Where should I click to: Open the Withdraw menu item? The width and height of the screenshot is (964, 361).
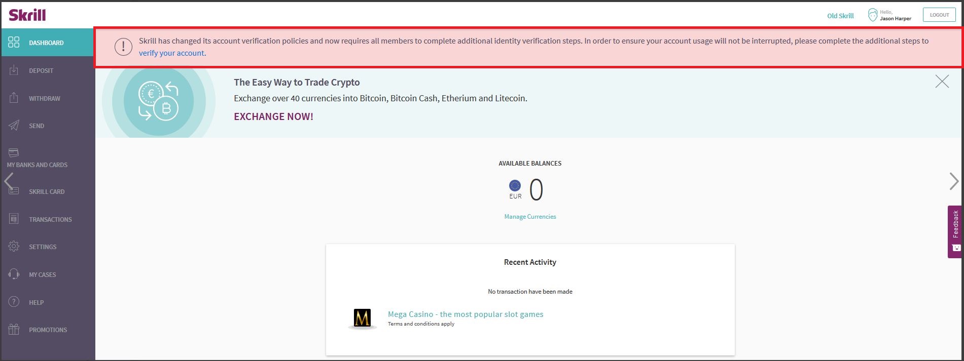click(48, 98)
